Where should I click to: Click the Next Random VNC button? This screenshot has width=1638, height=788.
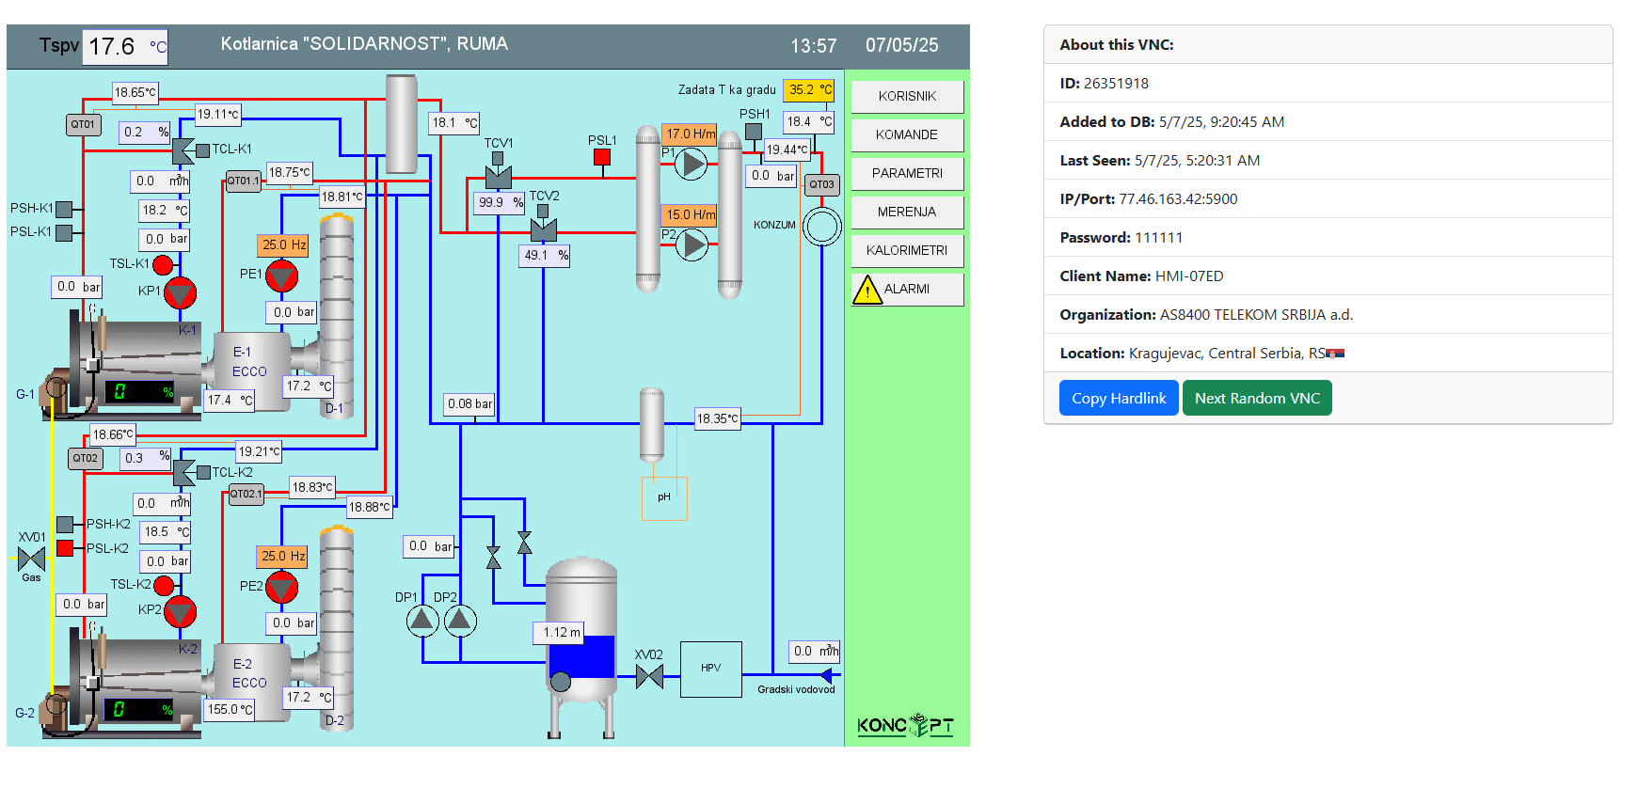[1256, 398]
